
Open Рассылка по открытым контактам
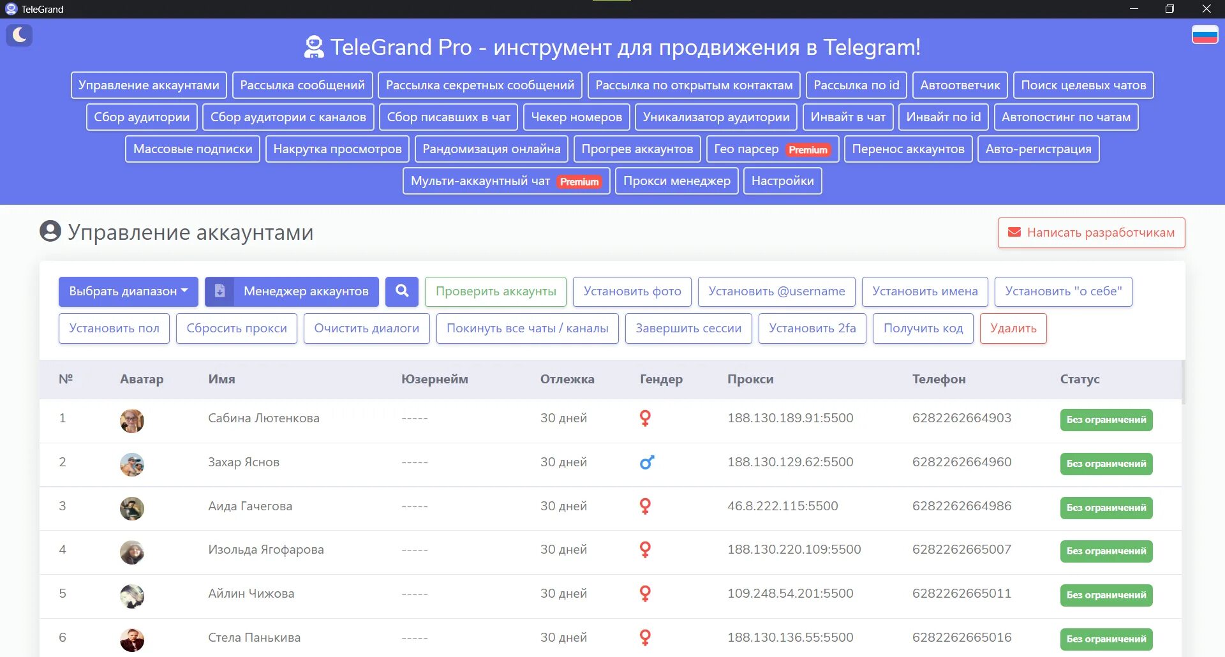click(694, 85)
